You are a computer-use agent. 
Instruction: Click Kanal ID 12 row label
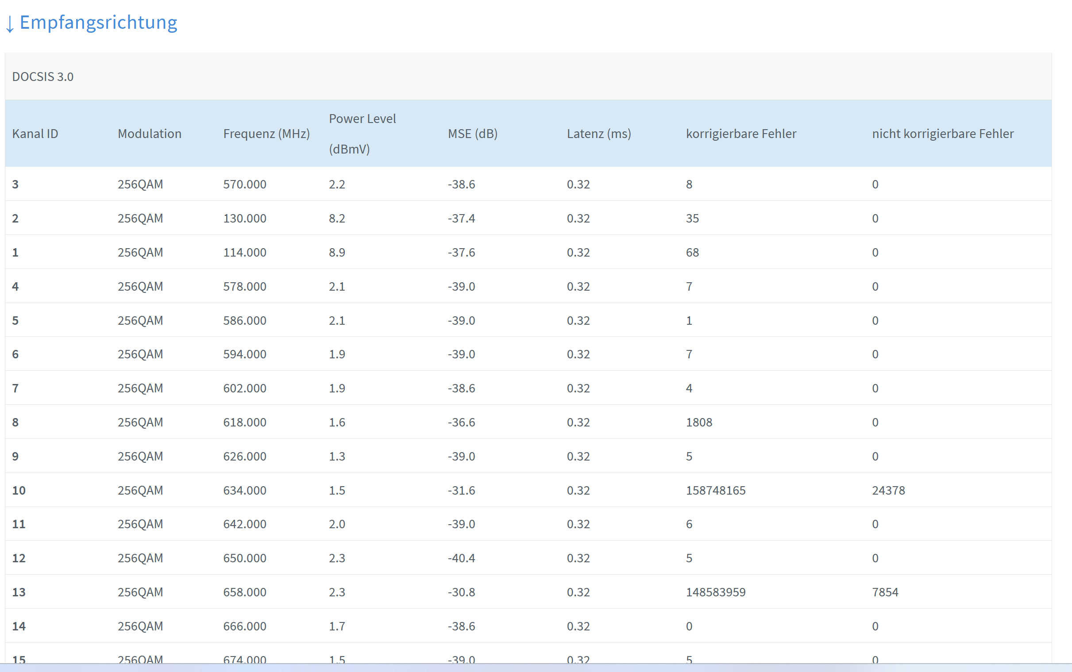pyautogui.click(x=19, y=558)
